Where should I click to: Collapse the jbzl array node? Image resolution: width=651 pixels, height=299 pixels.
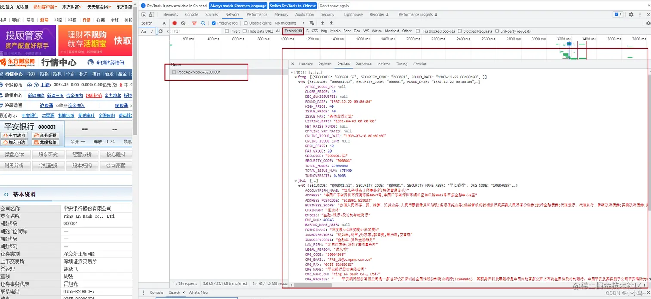(296, 181)
